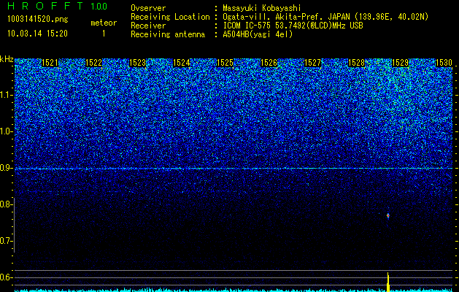This screenshot has height=292, width=459.
Task: Click the meteor echo spot near 1529
Action: point(388,216)
